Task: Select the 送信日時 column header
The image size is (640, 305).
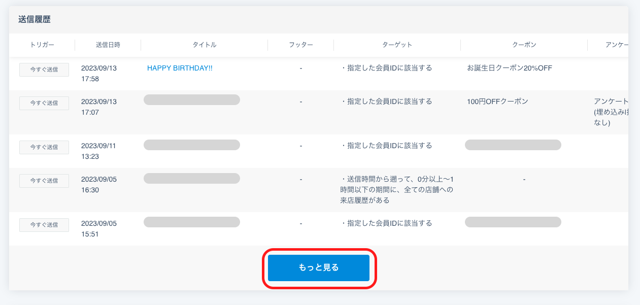Action: tap(108, 45)
